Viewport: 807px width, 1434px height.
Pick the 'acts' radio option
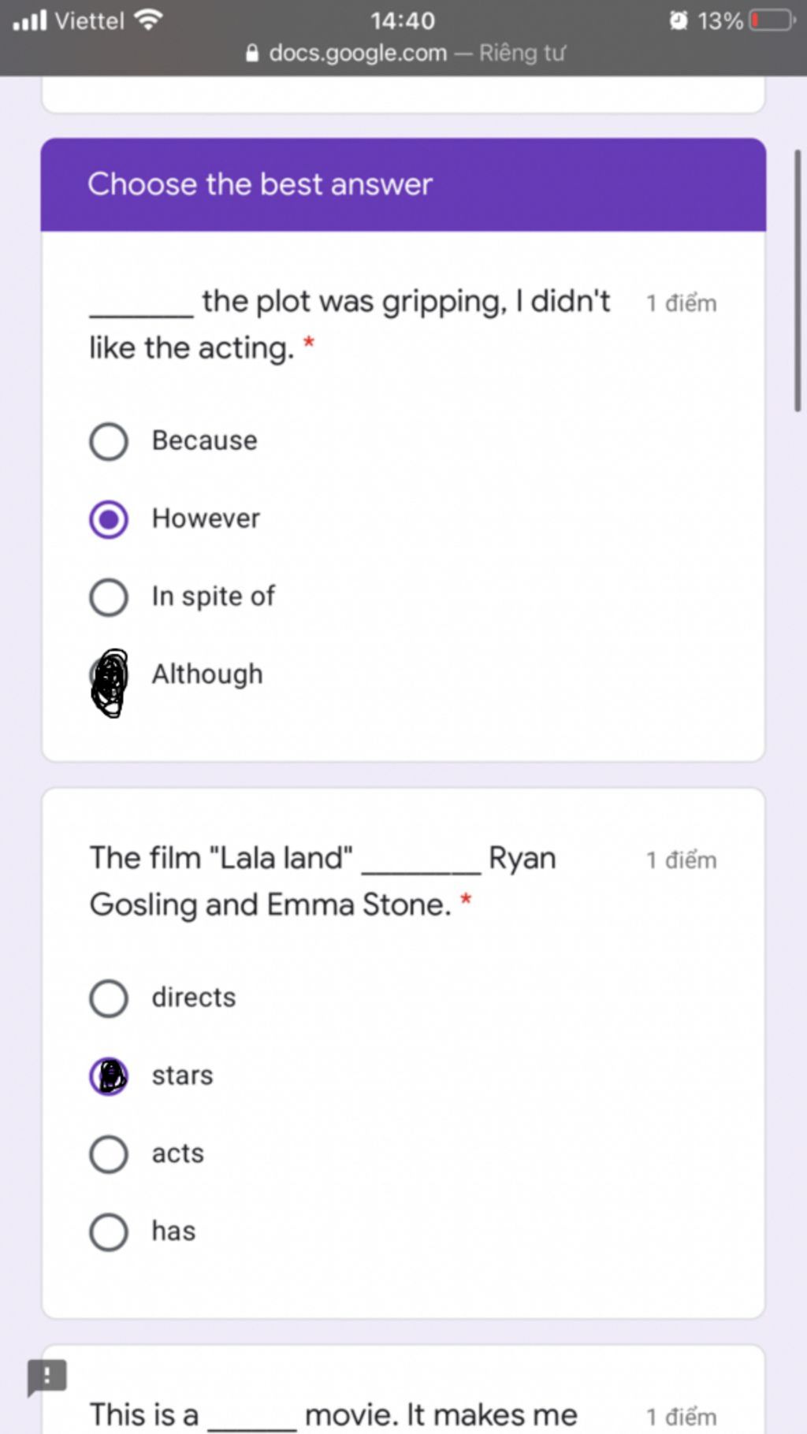tap(109, 1154)
